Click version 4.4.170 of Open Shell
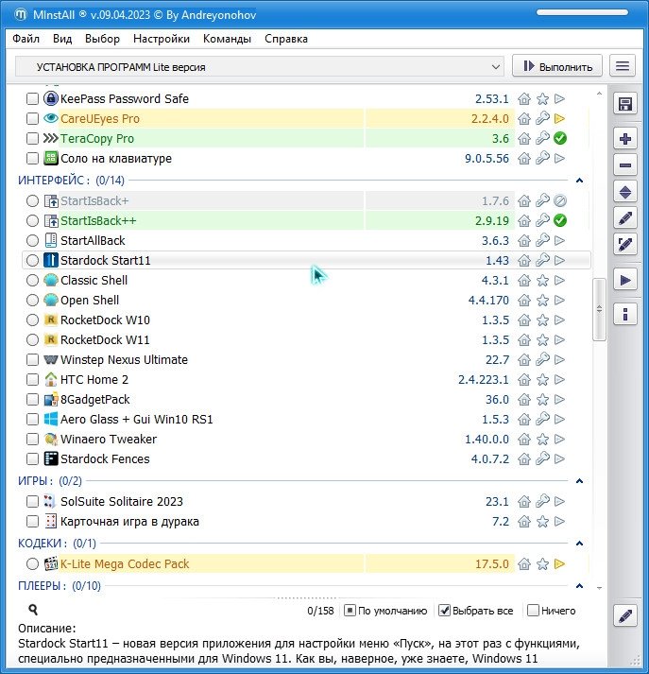 tap(488, 300)
